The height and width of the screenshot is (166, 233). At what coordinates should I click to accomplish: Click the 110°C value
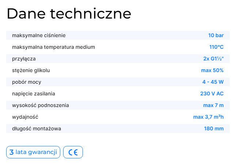tap(216, 47)
